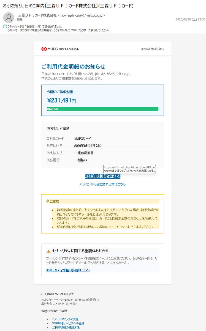Viewport: 206px width, 331px height.
Task: Click card value MUFGカード
Action: pyautogui.click(x=82, y=139)
